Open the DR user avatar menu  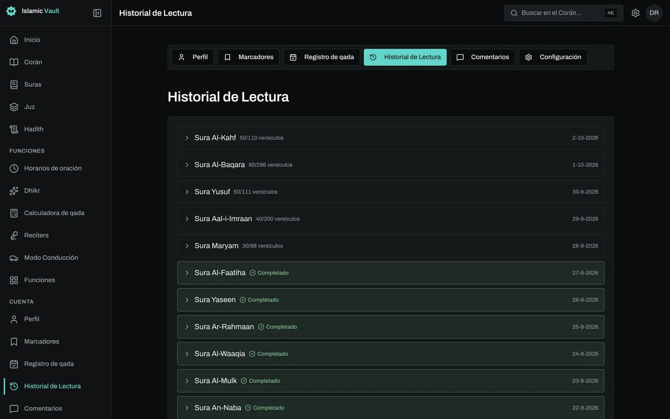[654, 13]
